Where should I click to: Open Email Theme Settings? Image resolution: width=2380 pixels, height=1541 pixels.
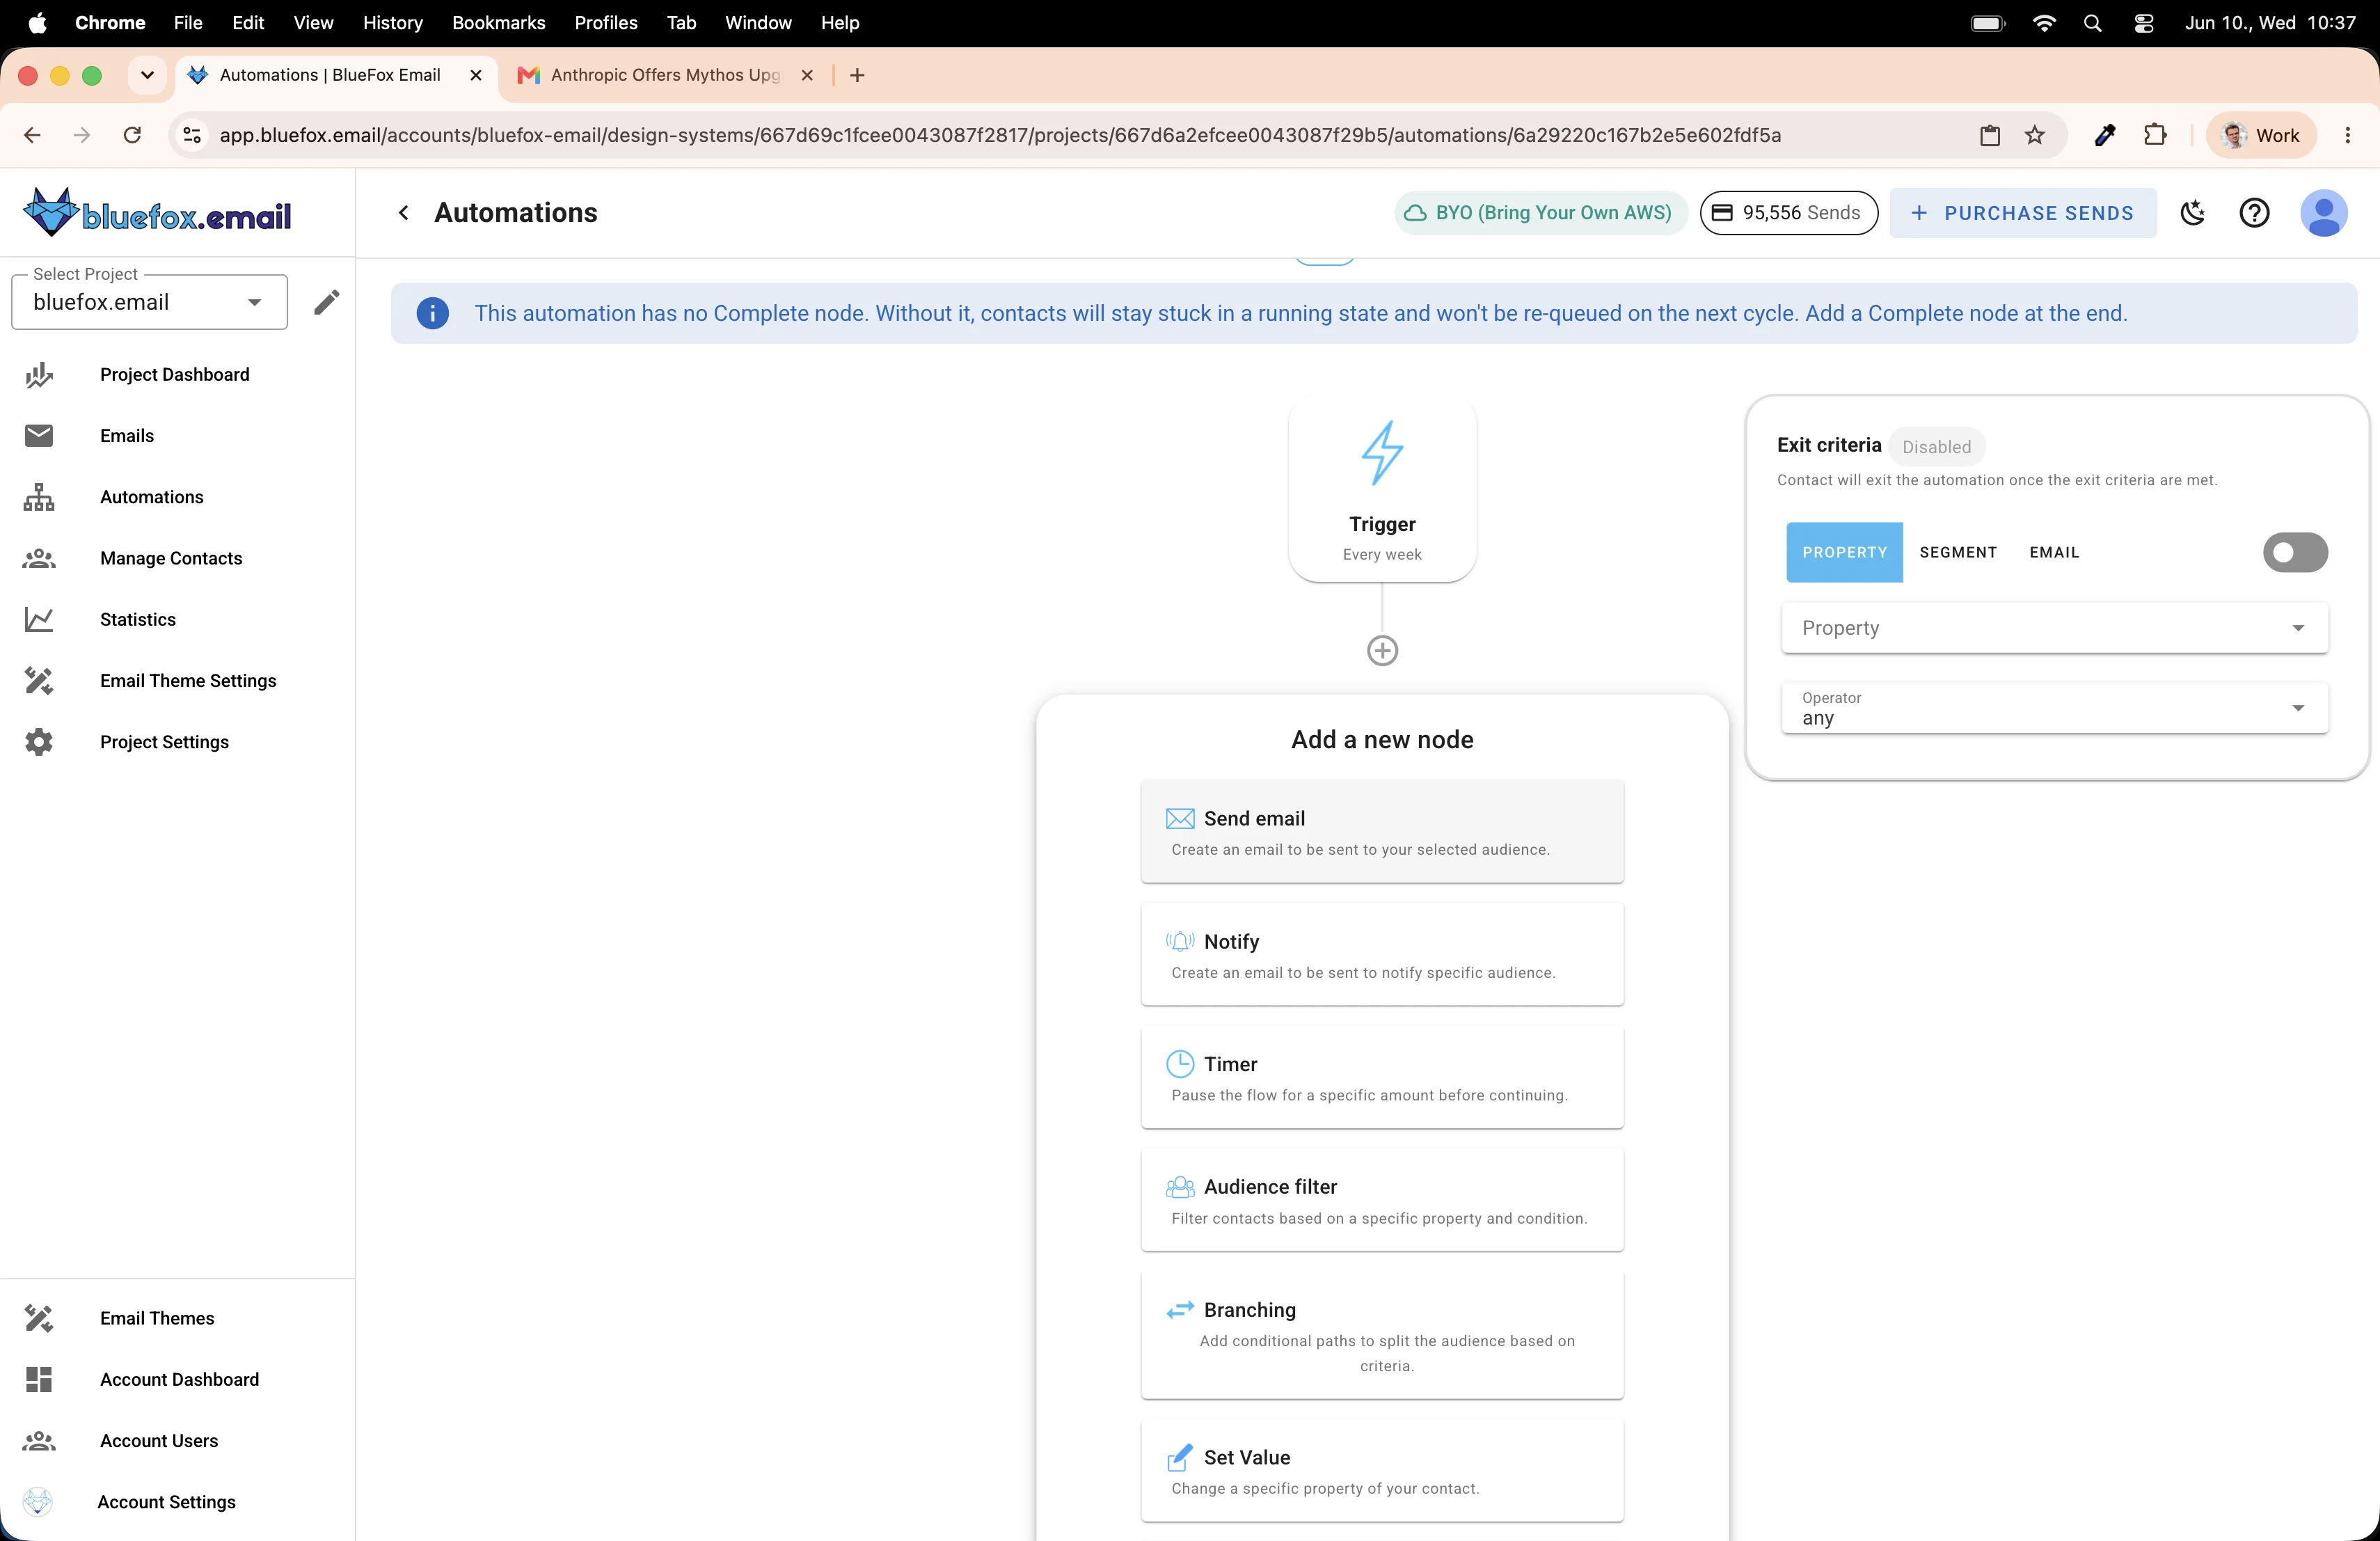[188, 680]
